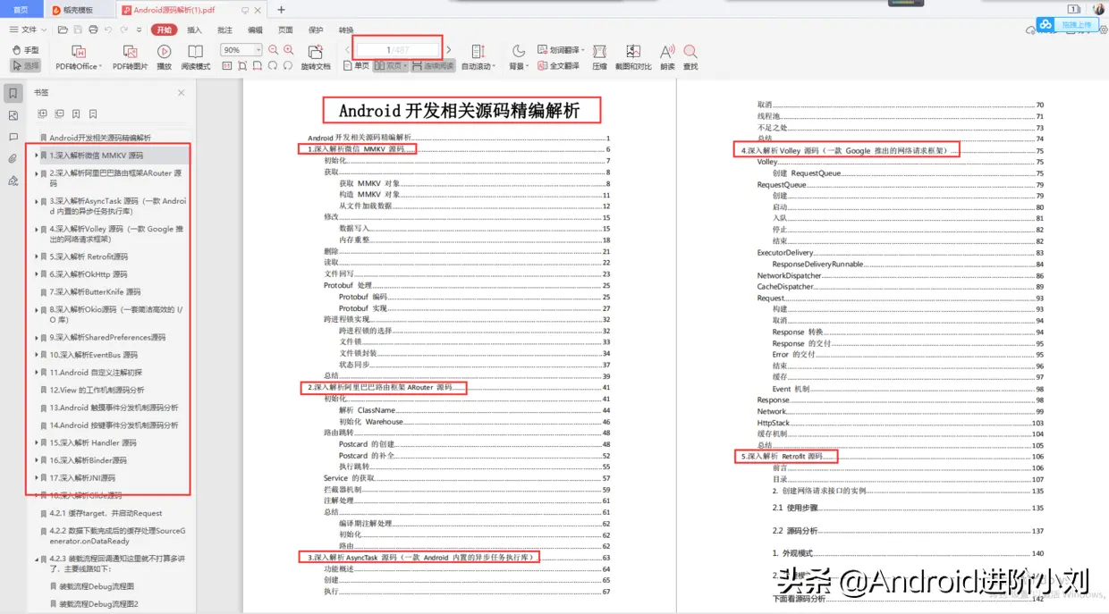The height and width of the screenshot is (614, 1109).
Task: Select bookmark 15.深入解析 Handler 源码
Action: click(x=93, y=442)
